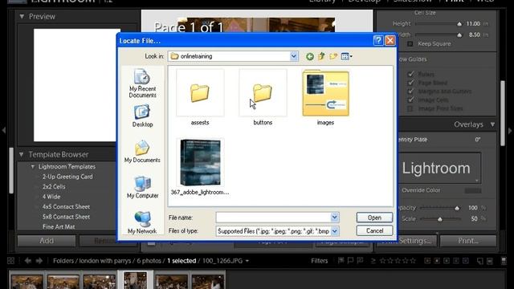Viewport: 514px width, 289px height.
Task: Go up one folder level
Action: 321,56
